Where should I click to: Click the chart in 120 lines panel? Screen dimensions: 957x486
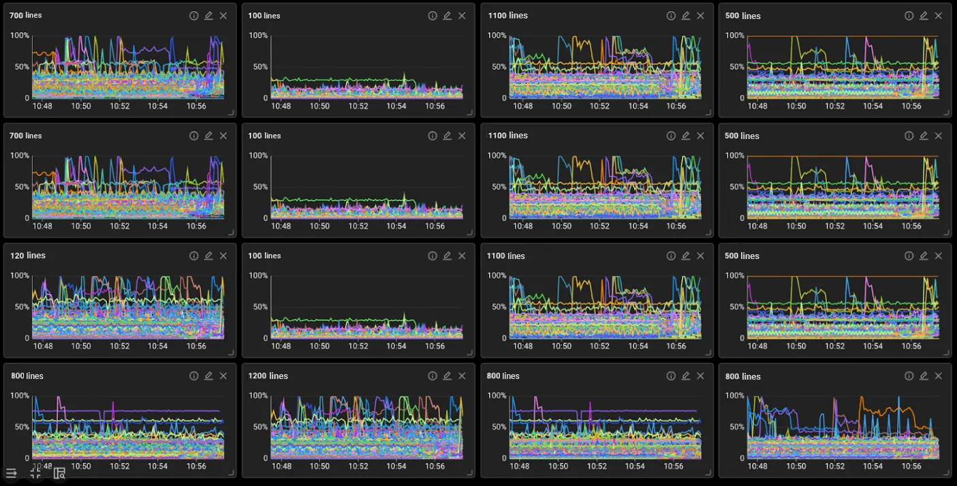pyautogui.click(x=128, y=307)
